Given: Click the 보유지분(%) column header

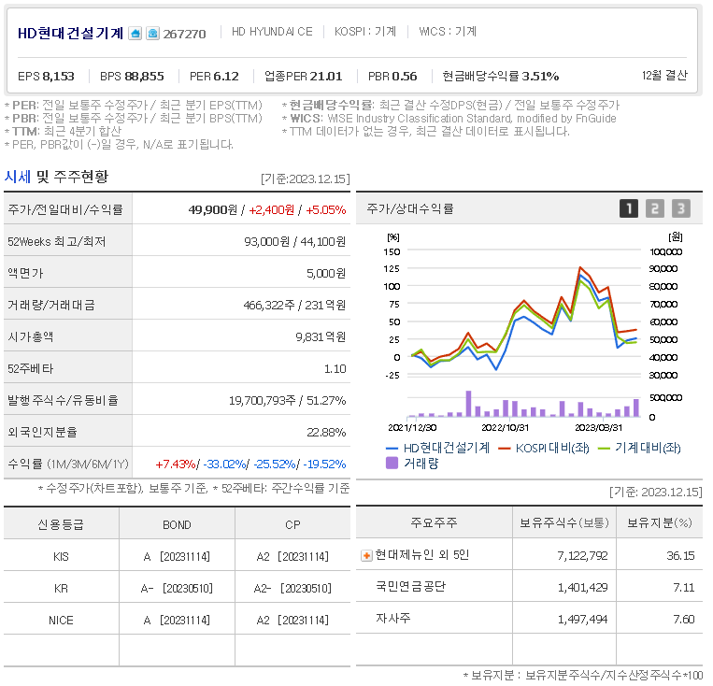Looking at the screenshot, I should [x=660, y=522].
